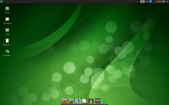The width and height of the screenshot is (169, 105).
Task: Click the volume speaker tray icon
Action: (x=161, y=2)
